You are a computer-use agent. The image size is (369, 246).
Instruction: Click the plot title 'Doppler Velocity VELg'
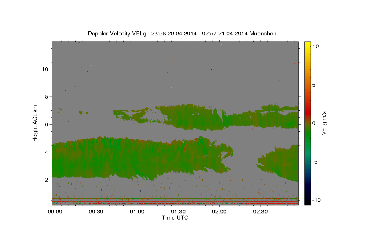click(117, 34)
